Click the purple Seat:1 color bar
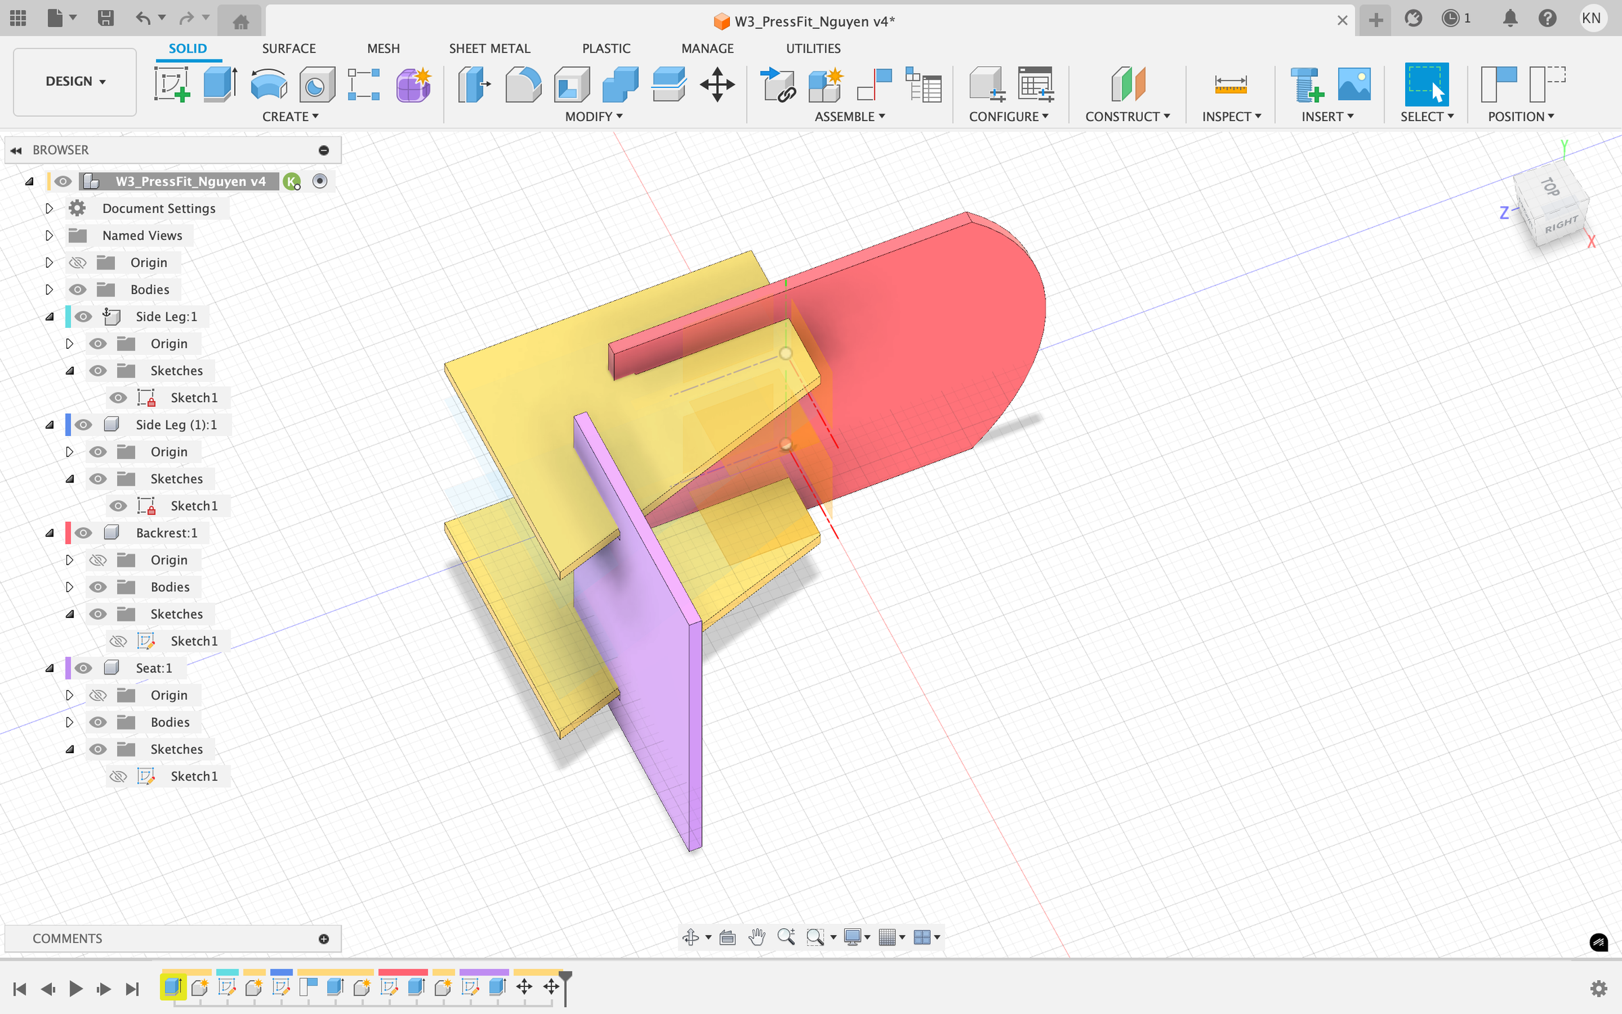1622x1014 pixels. coord(68,668)
